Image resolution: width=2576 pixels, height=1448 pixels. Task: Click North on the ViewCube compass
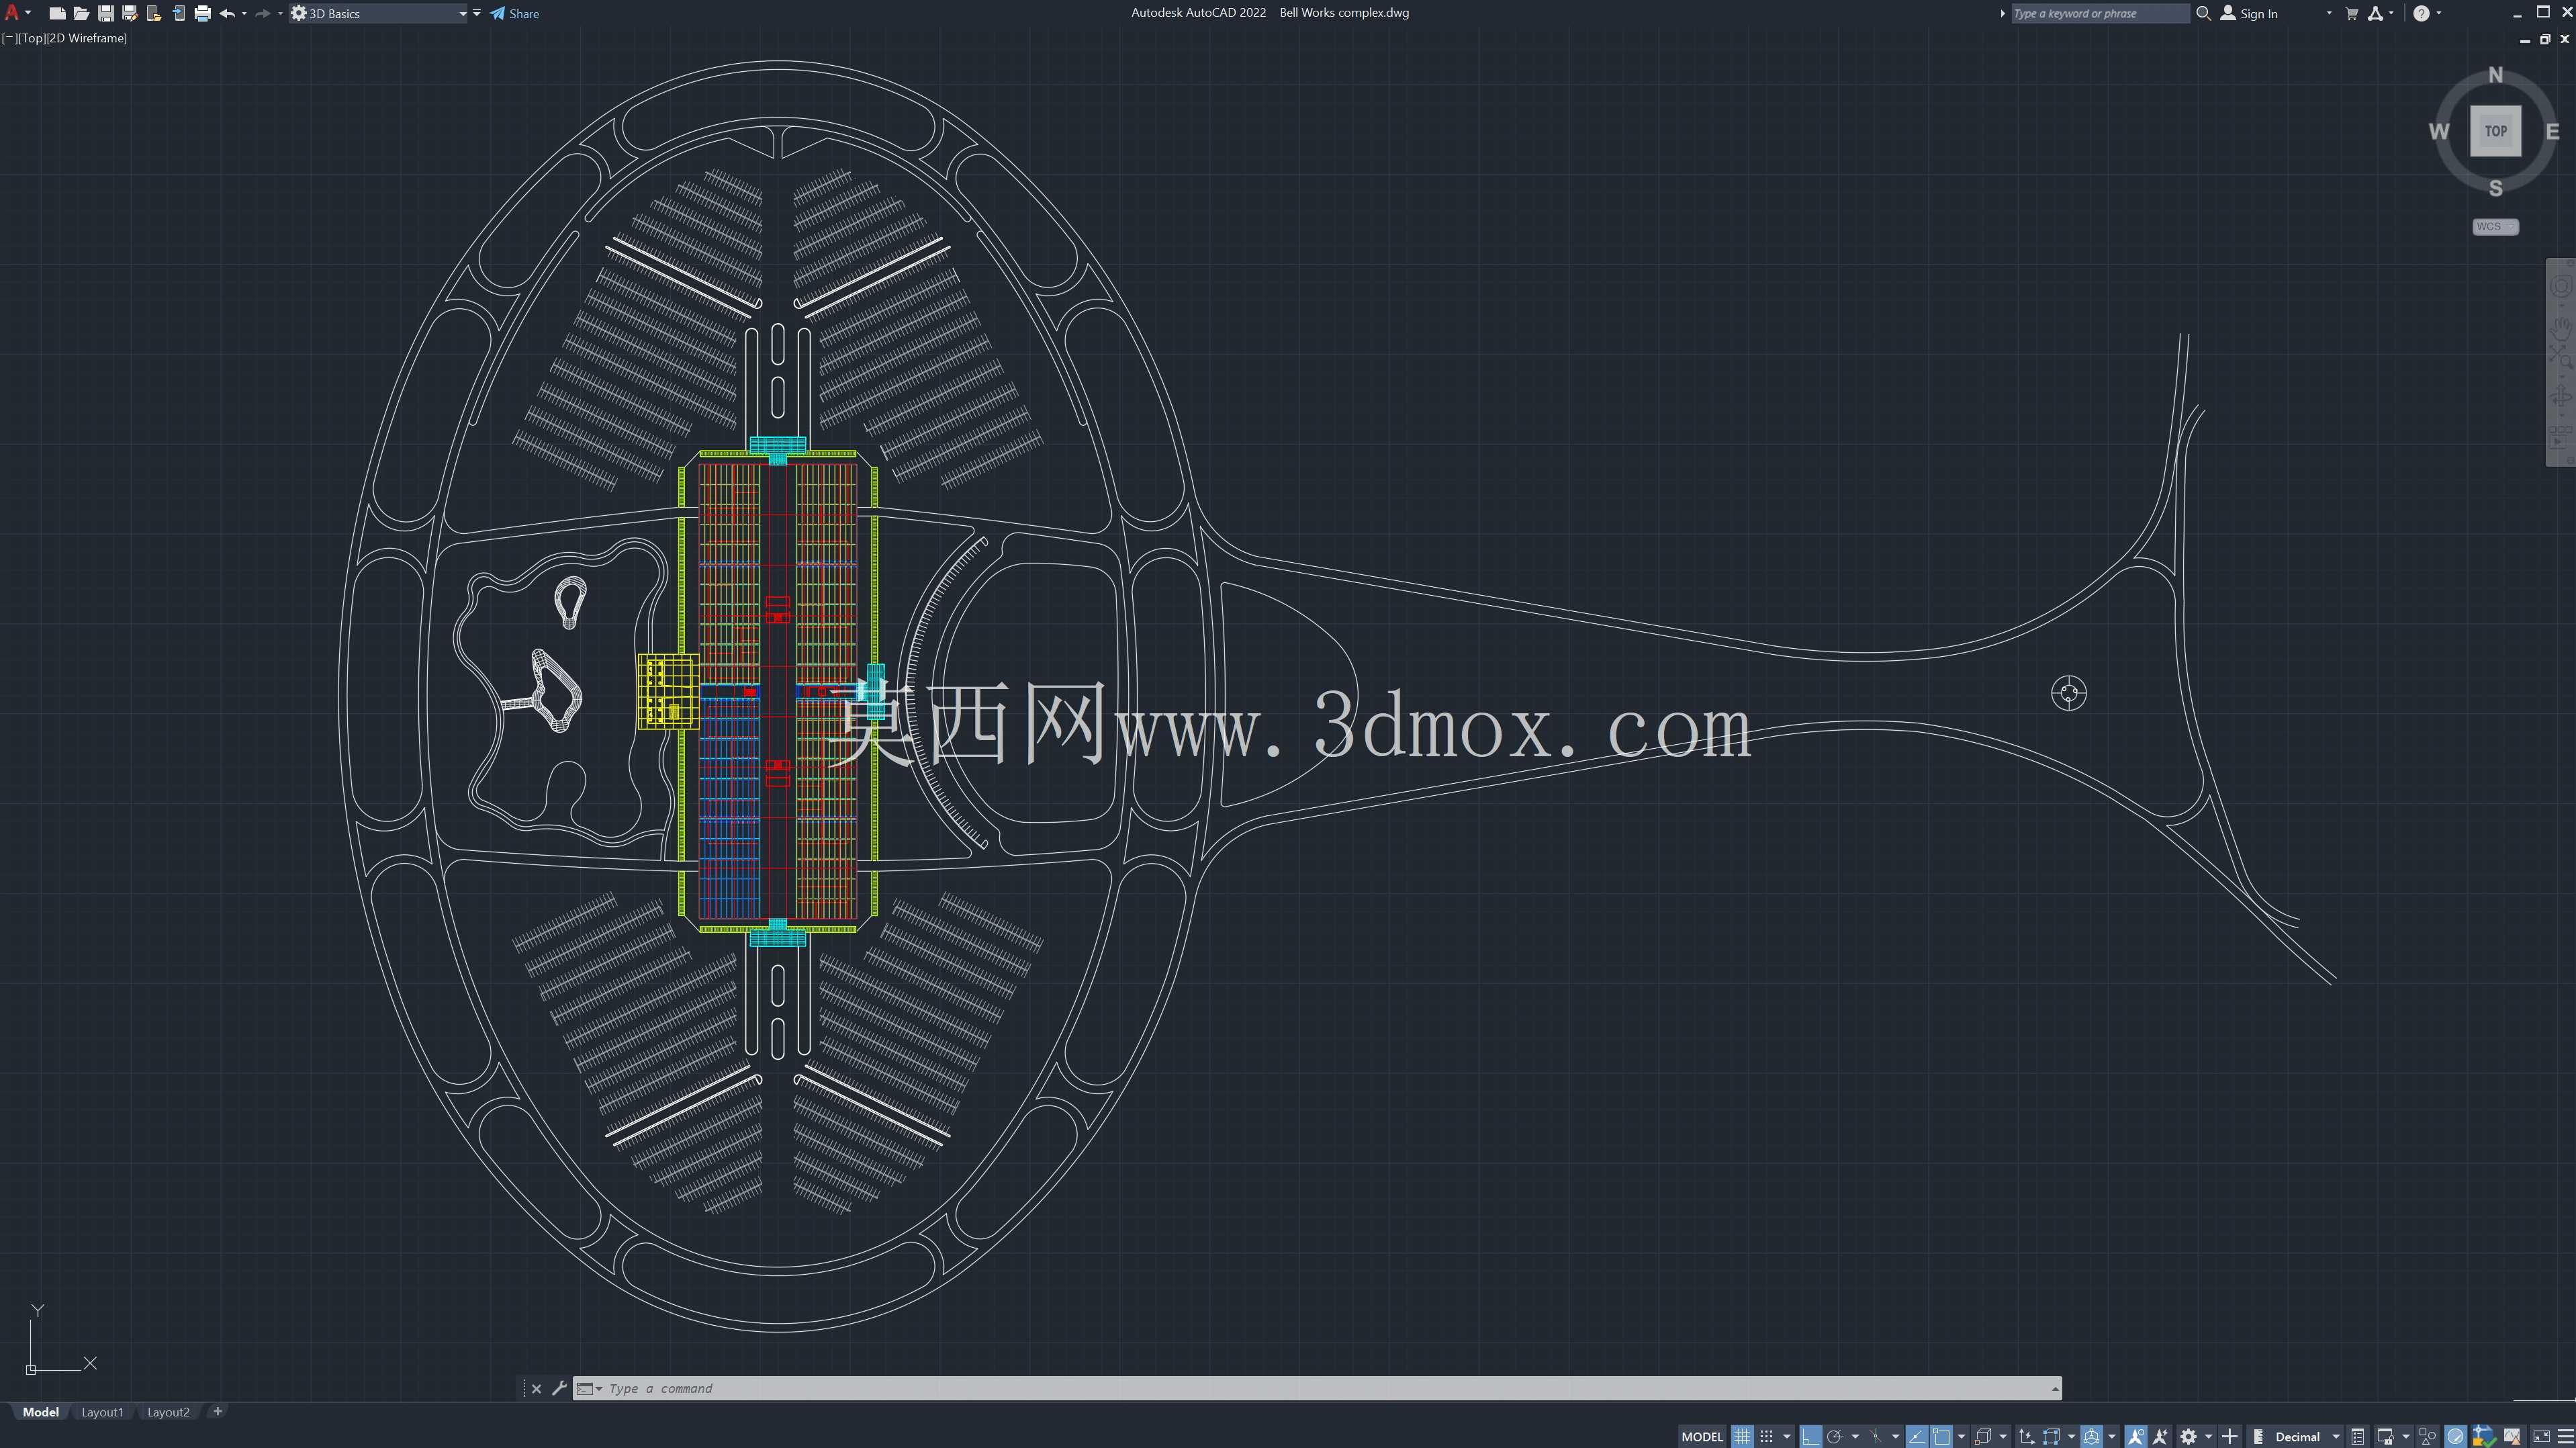(x=2496, y=75)
